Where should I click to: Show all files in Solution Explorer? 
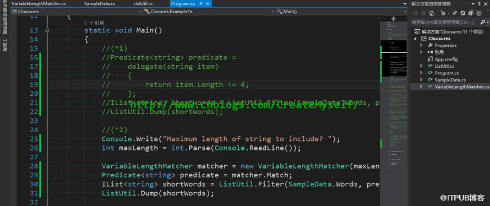pos(479,13)
